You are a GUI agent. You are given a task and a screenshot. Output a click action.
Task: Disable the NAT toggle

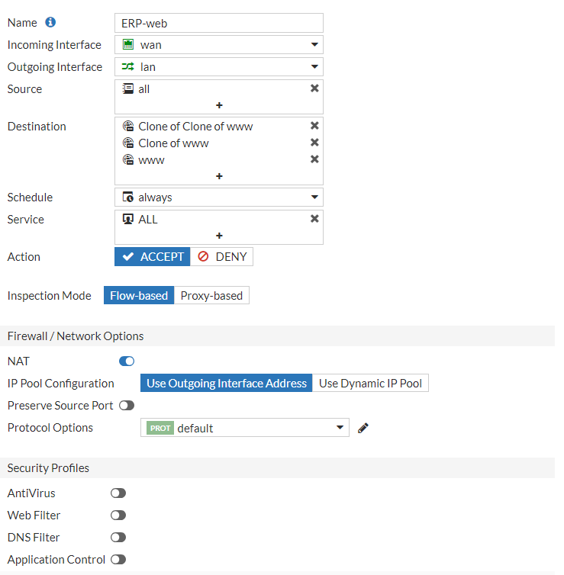(127, 361)
